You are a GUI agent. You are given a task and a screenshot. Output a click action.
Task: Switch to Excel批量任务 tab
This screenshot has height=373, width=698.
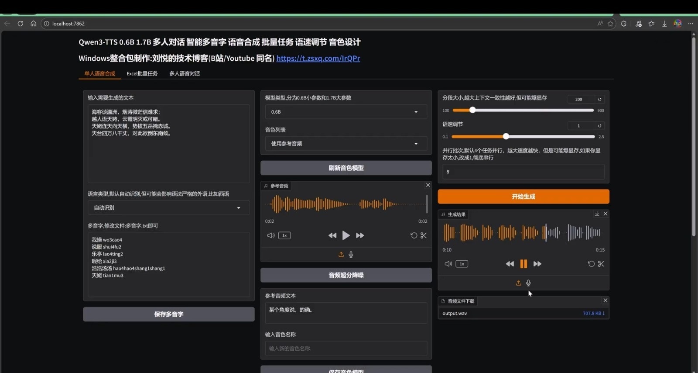(x=142, y=73)
